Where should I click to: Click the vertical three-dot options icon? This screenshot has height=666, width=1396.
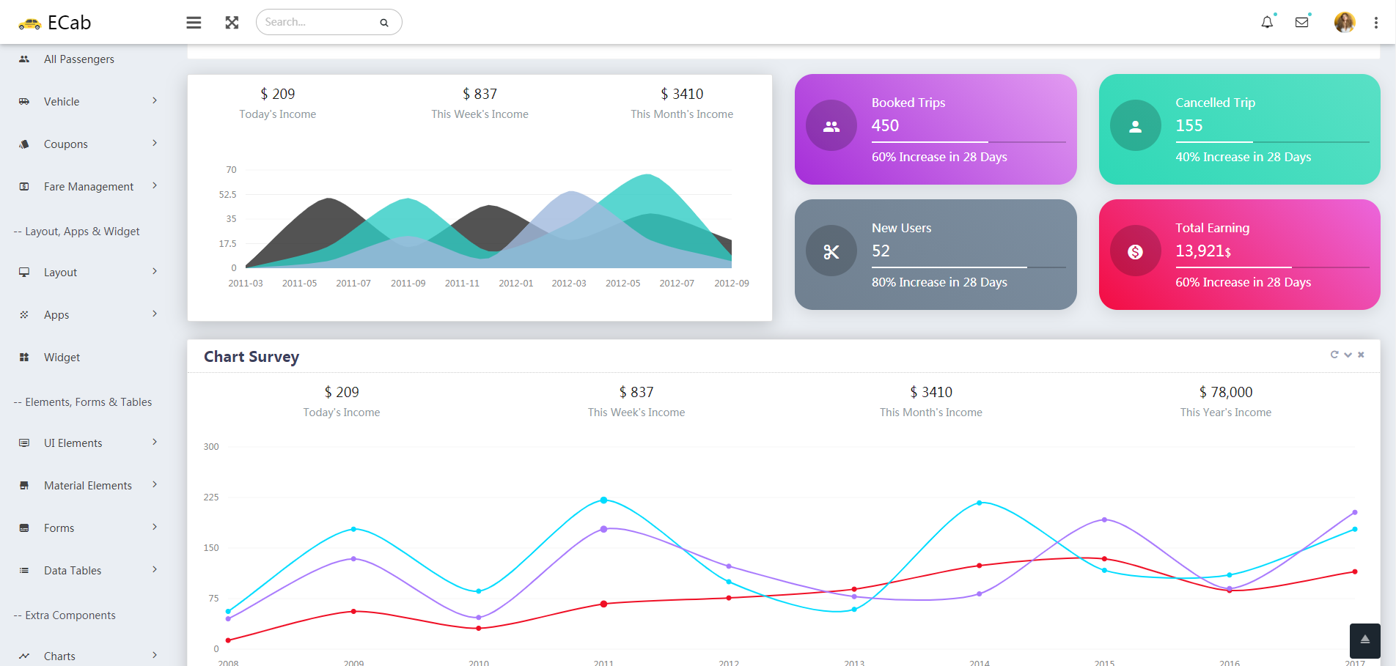1375,22
